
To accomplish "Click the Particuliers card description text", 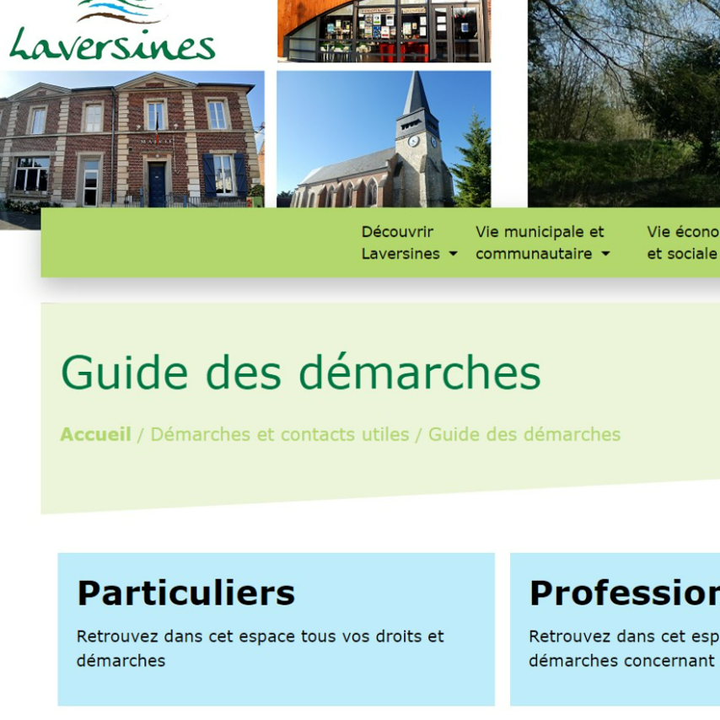I will 260,647.
